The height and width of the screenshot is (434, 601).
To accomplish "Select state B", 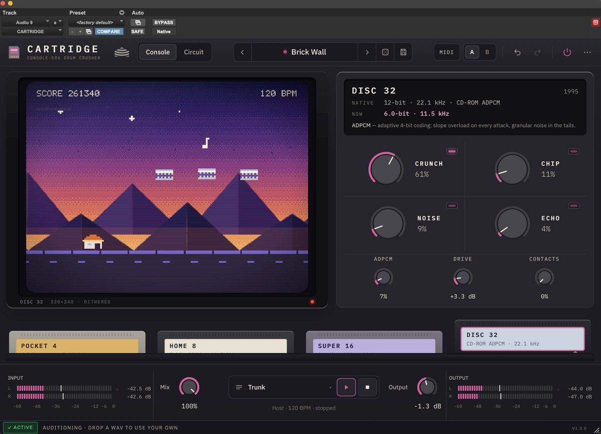I will 487,52.
